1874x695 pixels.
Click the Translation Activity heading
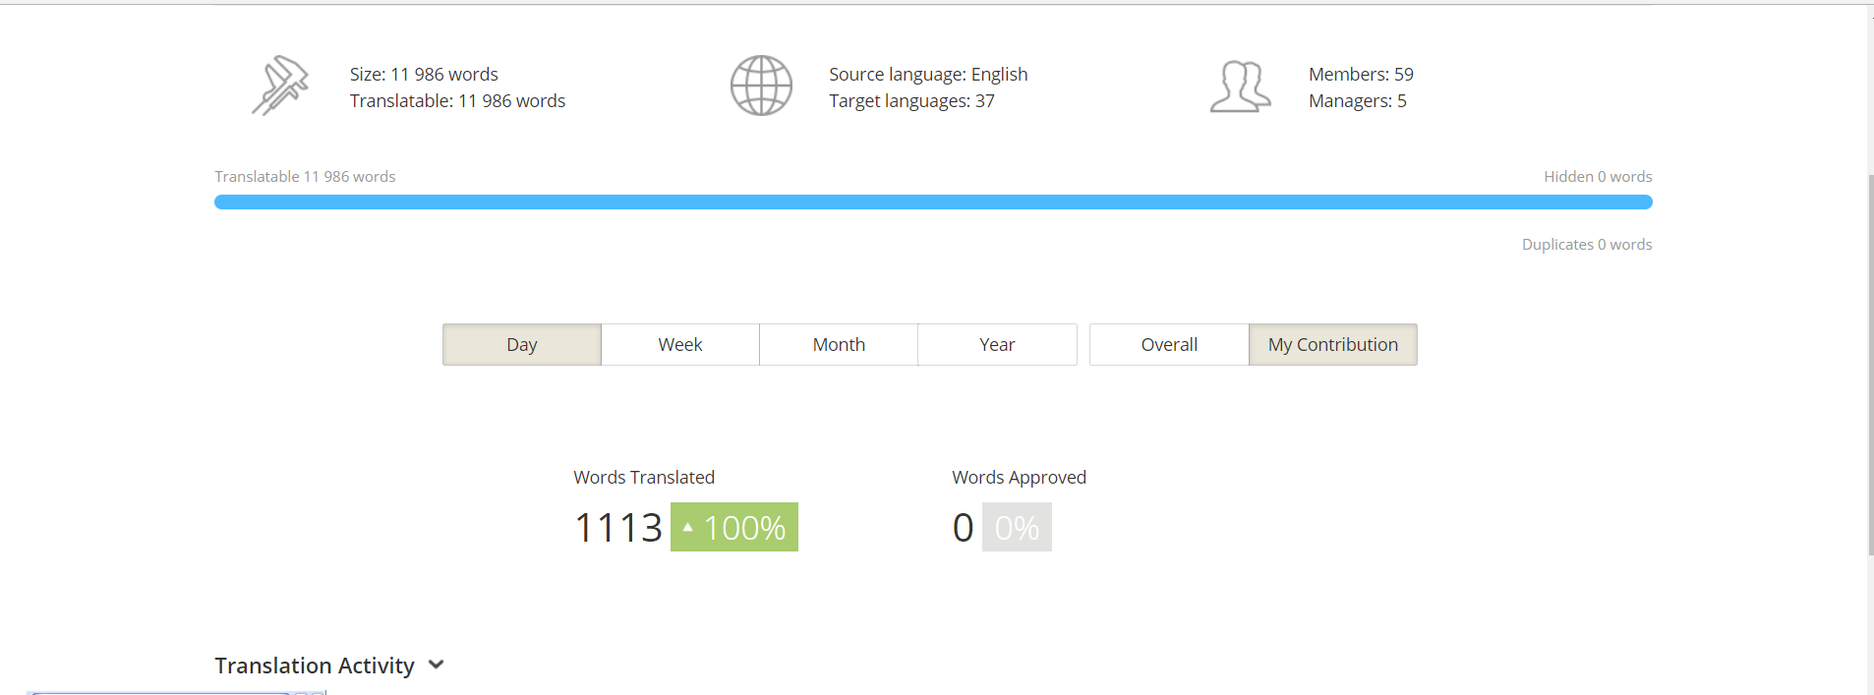315,666
